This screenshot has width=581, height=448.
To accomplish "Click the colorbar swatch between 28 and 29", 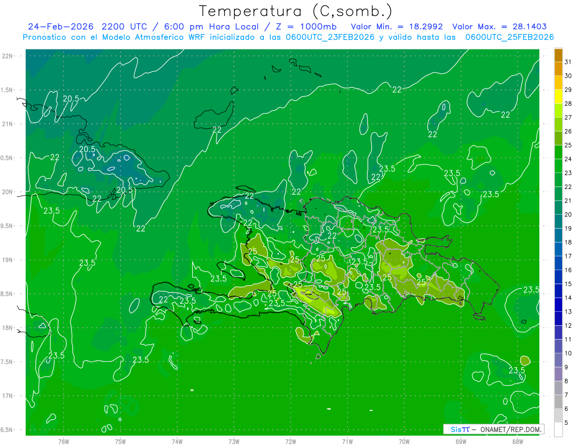I will (x=558, y=96).
